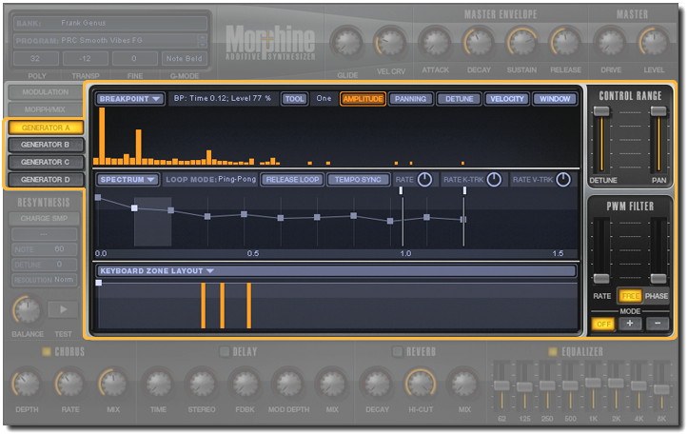Open the Breakpoint dropdown
Screen dimensions: 688x434
tap(129, 99)
